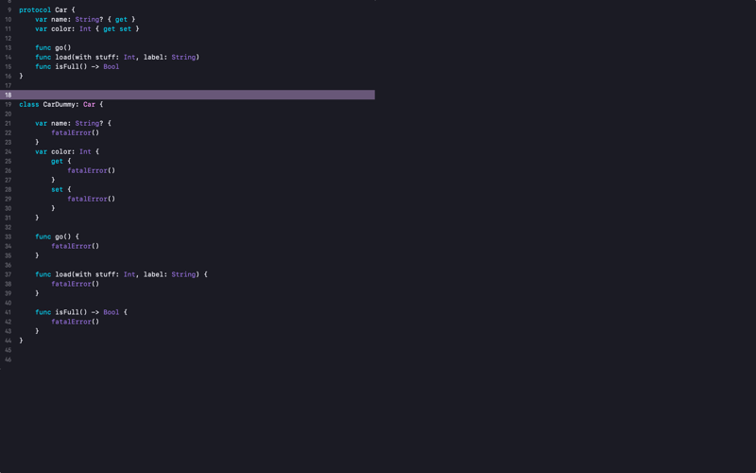This screenshot has width=756, height=473.
Task: Click line number 13 in the gutter
Action: point(9,48)
